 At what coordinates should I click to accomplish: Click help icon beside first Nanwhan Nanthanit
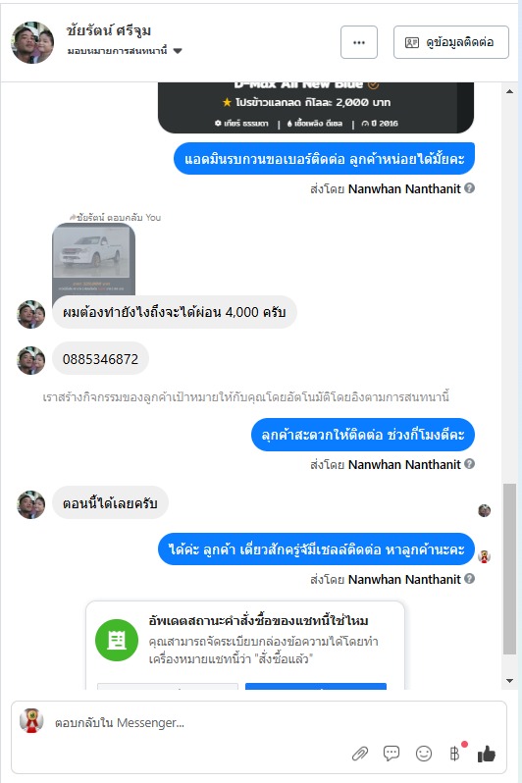pos(469,188)
